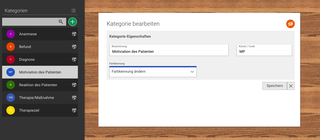Click the Bezeichnung input field
Image resolution: width=320 pixels, height=140 pixels.
pos(169,50)
